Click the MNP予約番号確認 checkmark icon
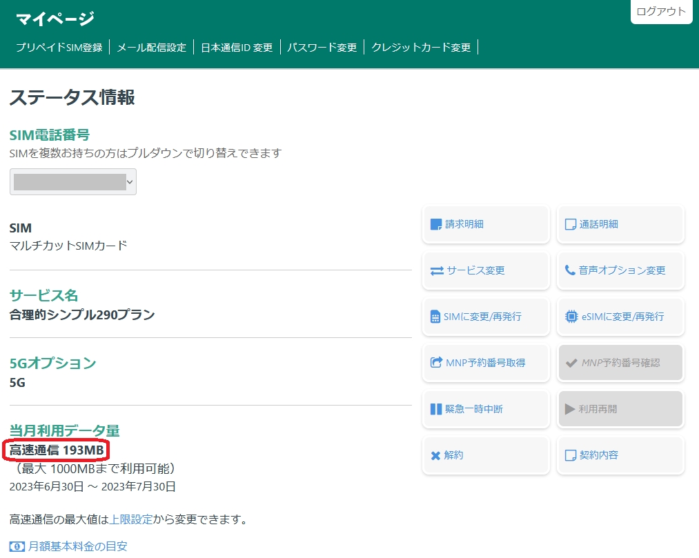Image resolution: width=699 pixels, height=558 pixels. pyautogui.click(x=571, y=363)
